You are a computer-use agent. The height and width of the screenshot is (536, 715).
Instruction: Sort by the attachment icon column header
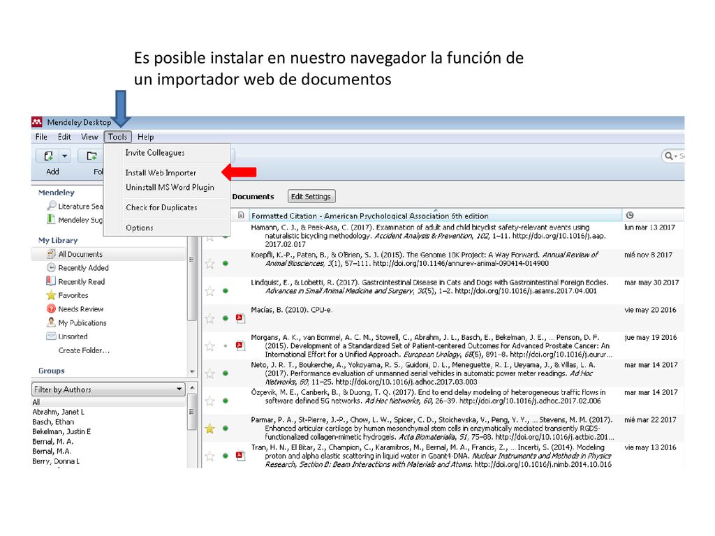point(241,215)
